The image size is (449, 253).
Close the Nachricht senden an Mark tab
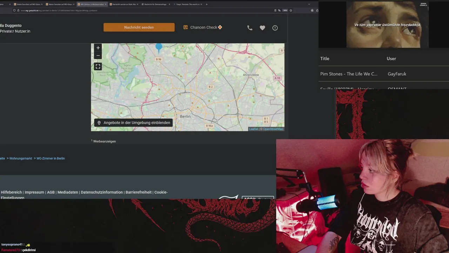[138, 4]
